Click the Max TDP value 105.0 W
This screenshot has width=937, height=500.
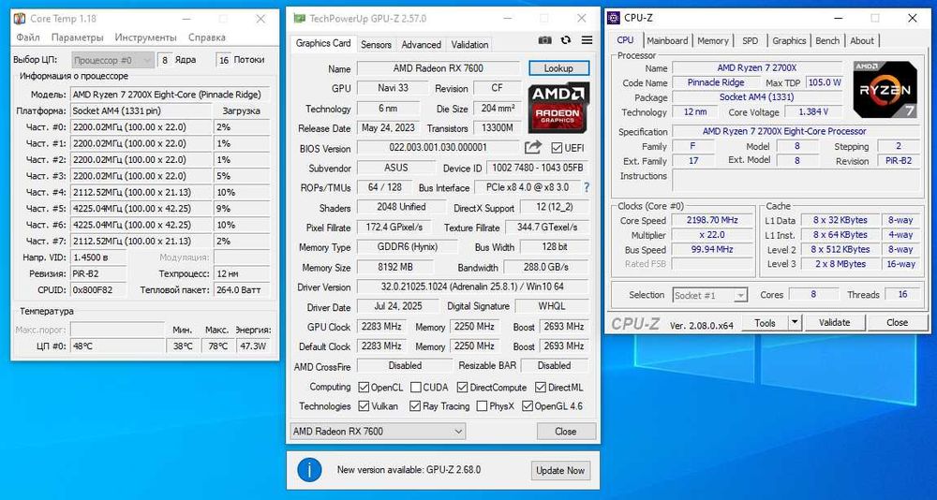coord(825,82)
